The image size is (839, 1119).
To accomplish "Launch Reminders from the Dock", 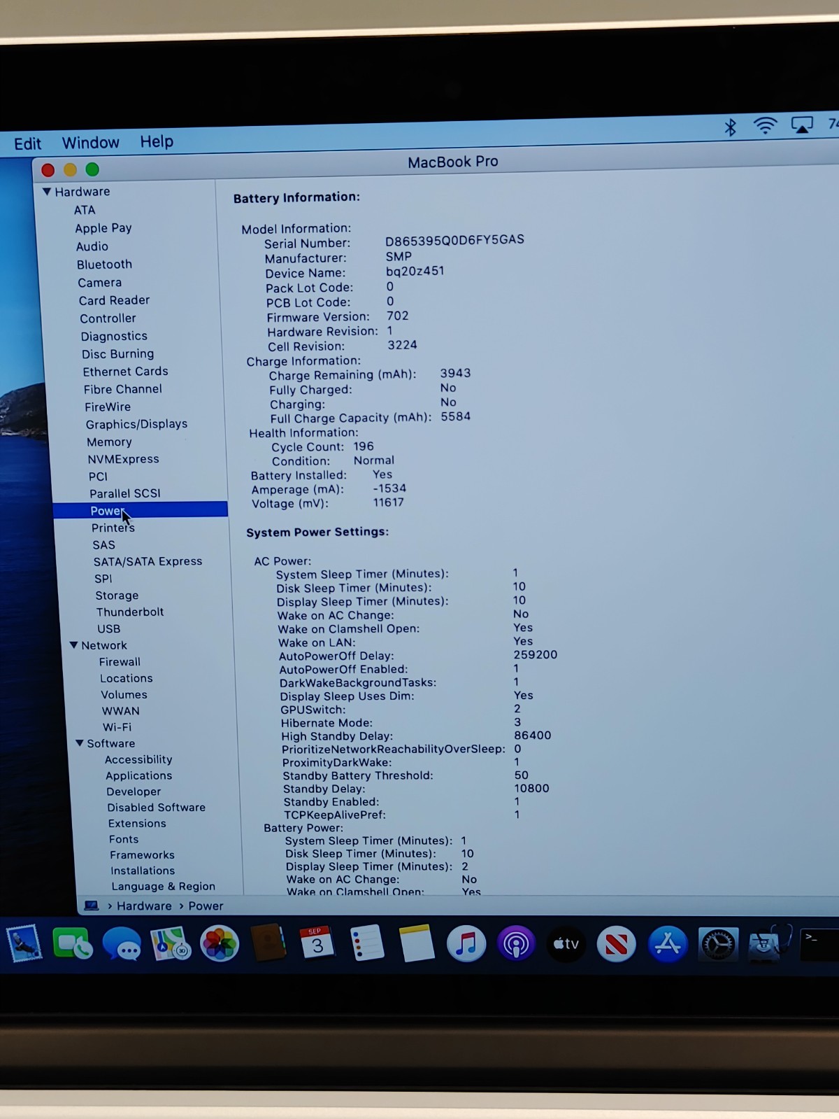I will tap(366, 944).
